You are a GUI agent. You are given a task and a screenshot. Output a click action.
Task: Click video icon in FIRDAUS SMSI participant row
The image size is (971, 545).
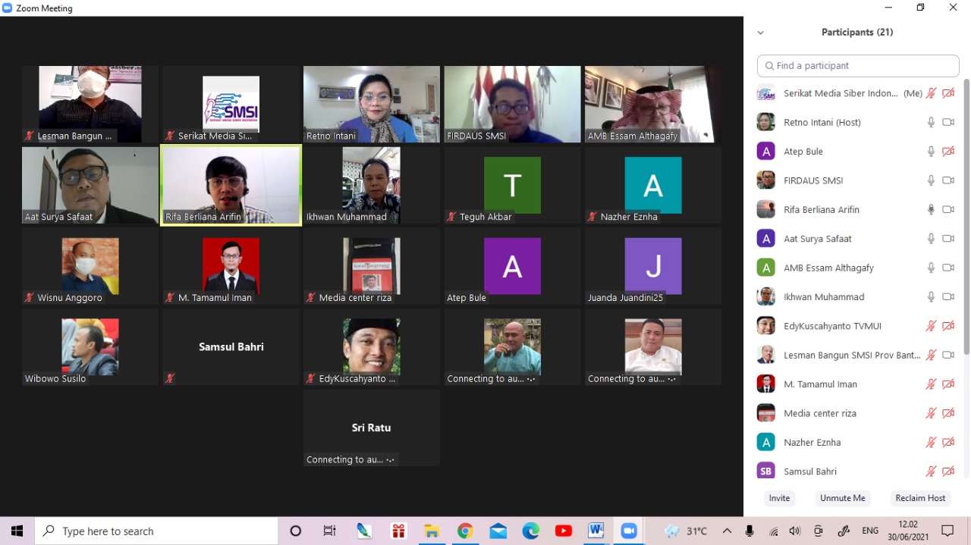click(x=948, y=180)
